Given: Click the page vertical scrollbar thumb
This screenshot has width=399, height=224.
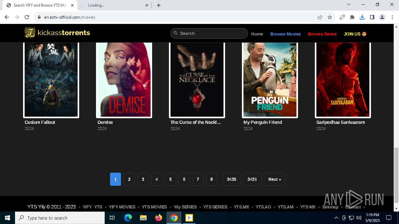Looking at the screenshot, I should [x=396, y=175].
